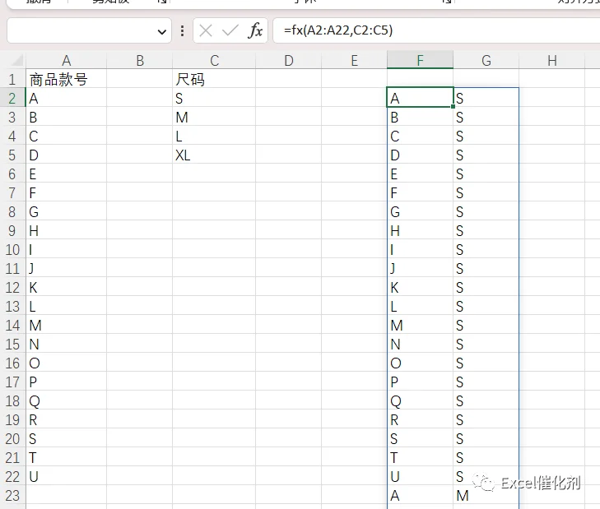Viewport: 600px width, 509px height.
Task: Click cell A1 containing 商品款号
Action: (x=66, y=79)
